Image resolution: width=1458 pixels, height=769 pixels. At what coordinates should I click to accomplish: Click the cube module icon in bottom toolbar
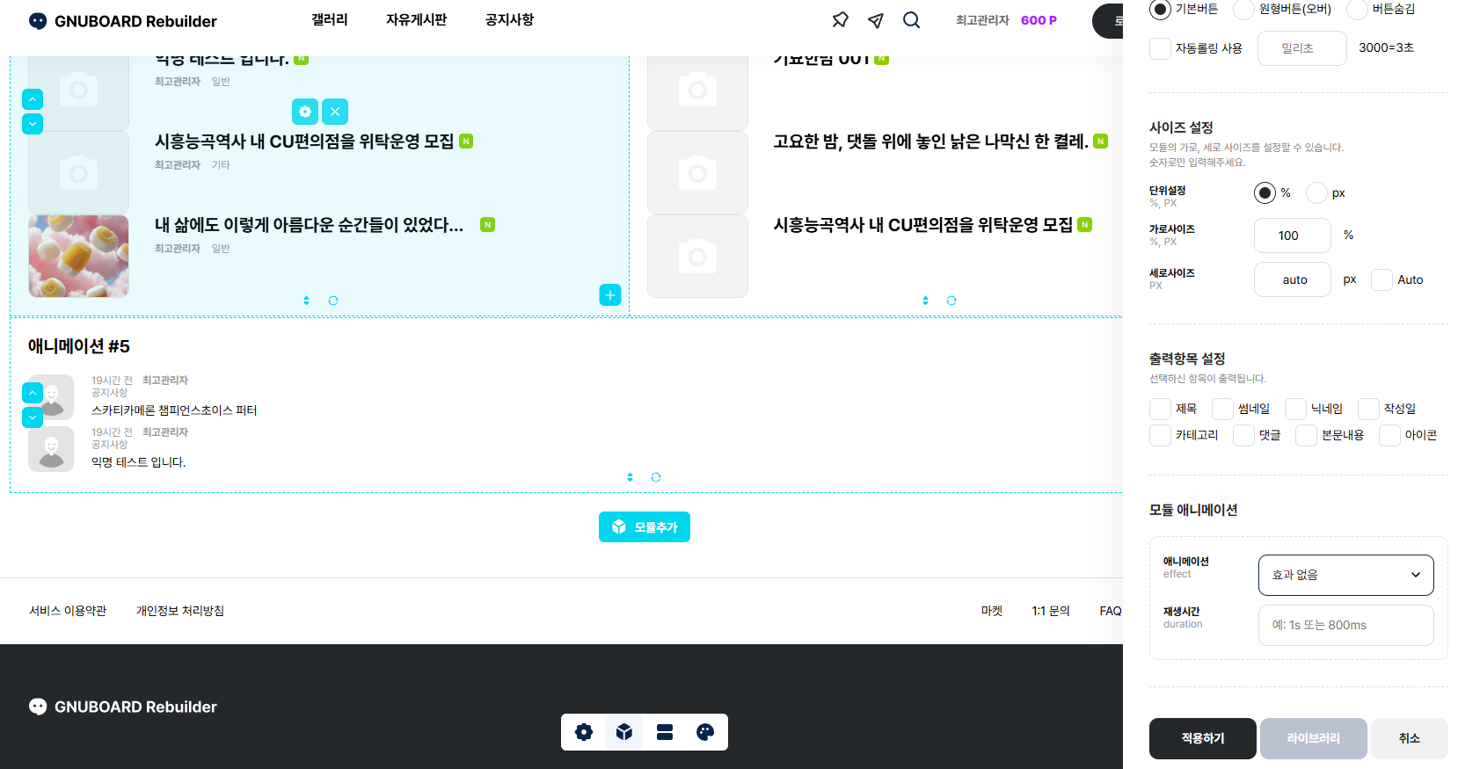coord(624,732)
